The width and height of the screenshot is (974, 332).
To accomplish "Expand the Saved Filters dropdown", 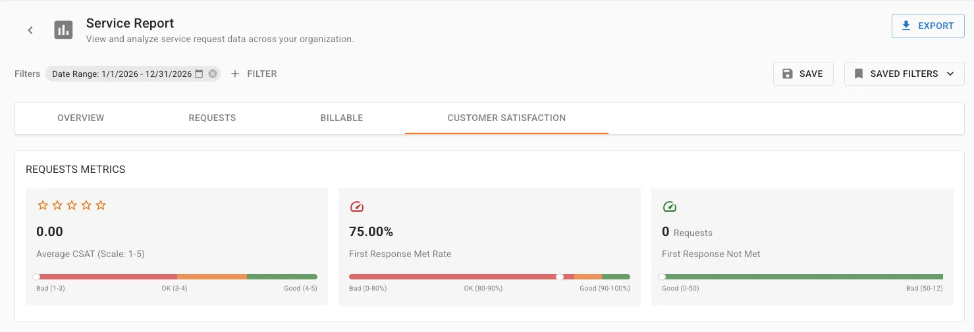I will point(904,74).
